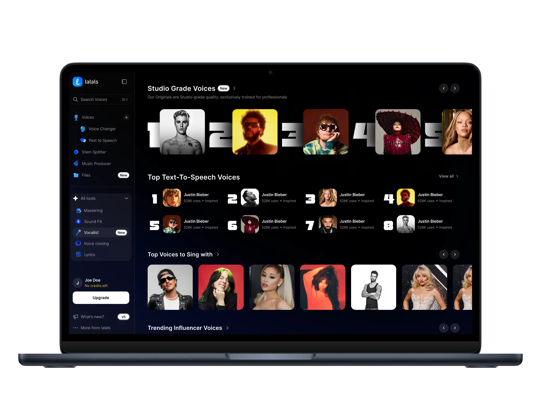
Task: Click the Upgrade button
Action: [101, 298]
